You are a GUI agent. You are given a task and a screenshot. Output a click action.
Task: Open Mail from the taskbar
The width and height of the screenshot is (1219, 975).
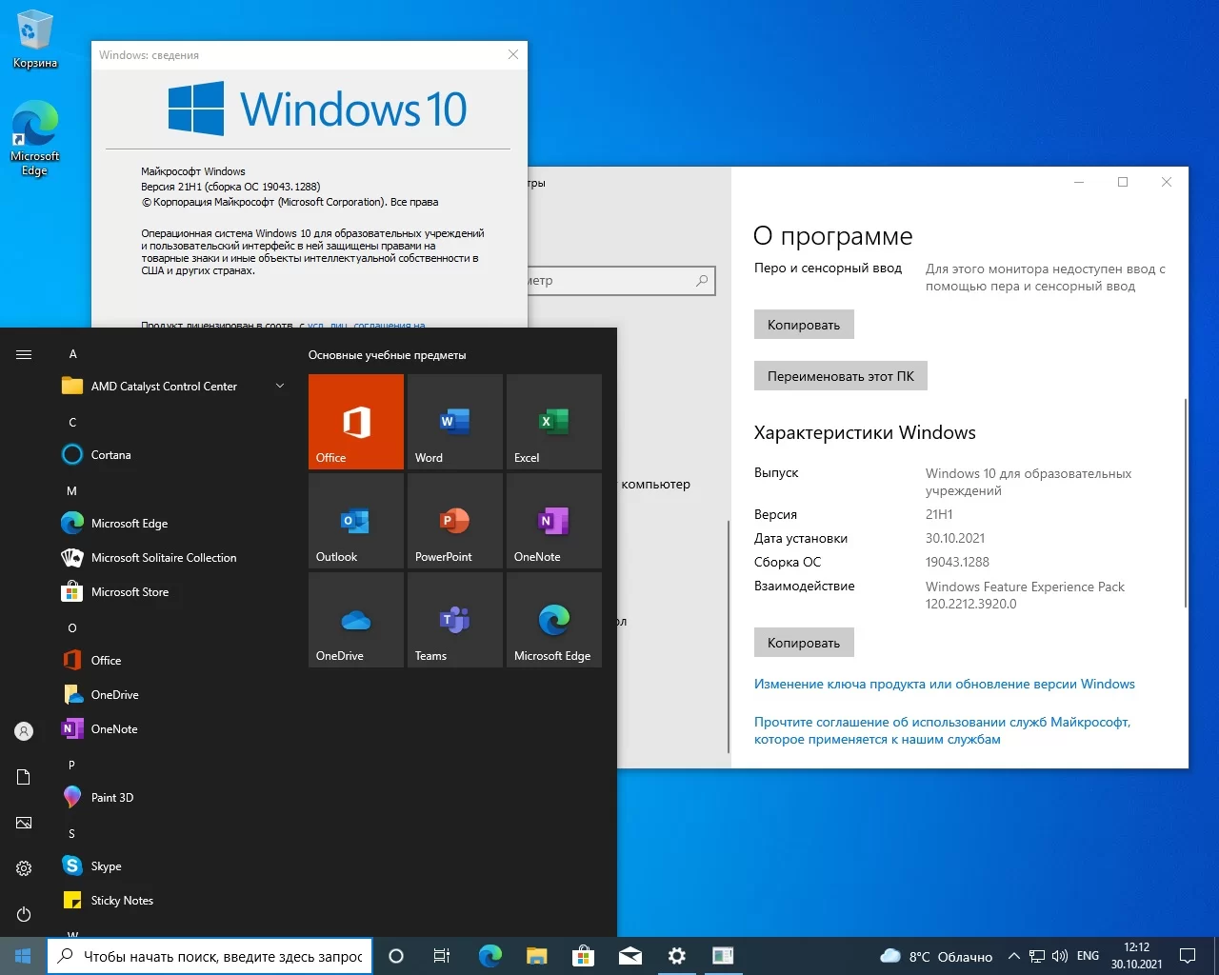[630, 956]
